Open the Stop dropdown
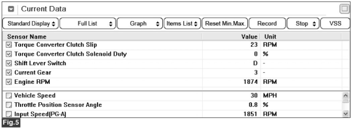Screen dimensions: 352x128 tap(303, 23)
